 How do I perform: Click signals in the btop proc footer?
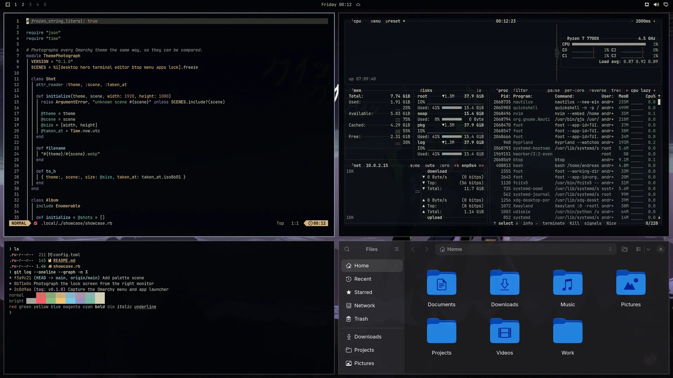tap(593, 223)
